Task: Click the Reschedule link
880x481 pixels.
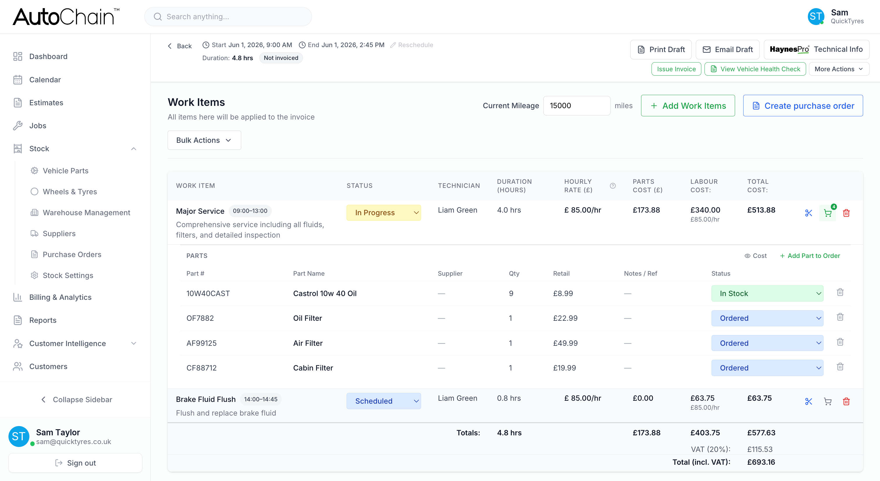Action: pos(412,45)
